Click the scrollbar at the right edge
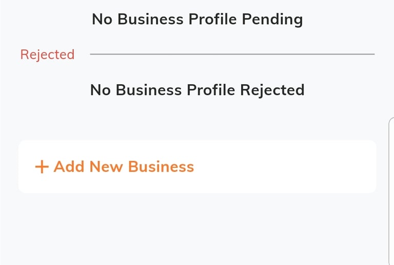Image resolution: width=394 pixels, height=265 pixels. tap(391, 190)
